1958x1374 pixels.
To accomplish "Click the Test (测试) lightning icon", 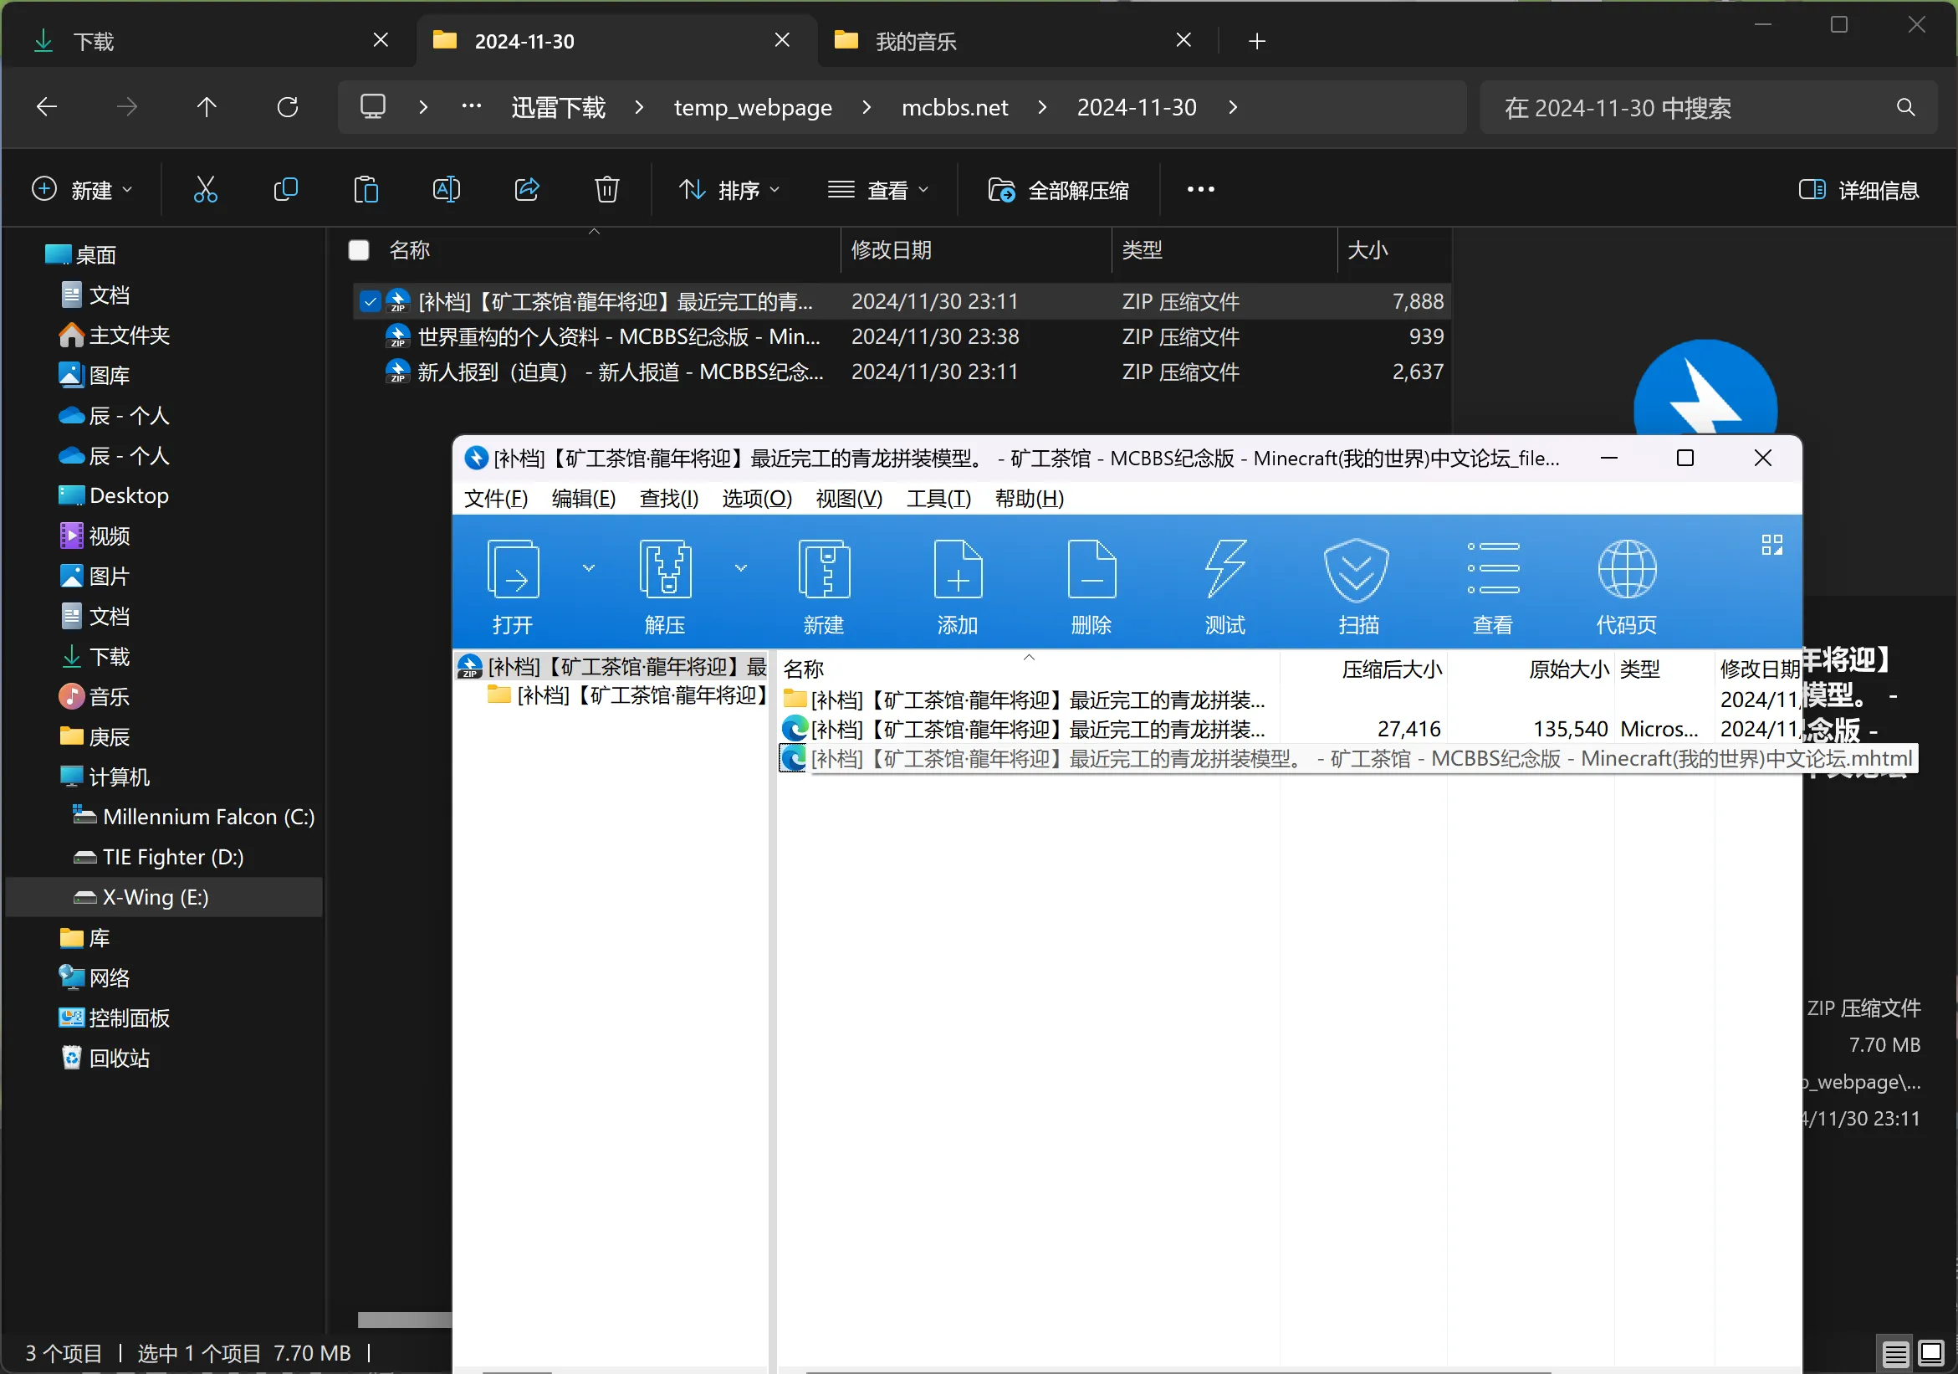I will pos(1224,568).
